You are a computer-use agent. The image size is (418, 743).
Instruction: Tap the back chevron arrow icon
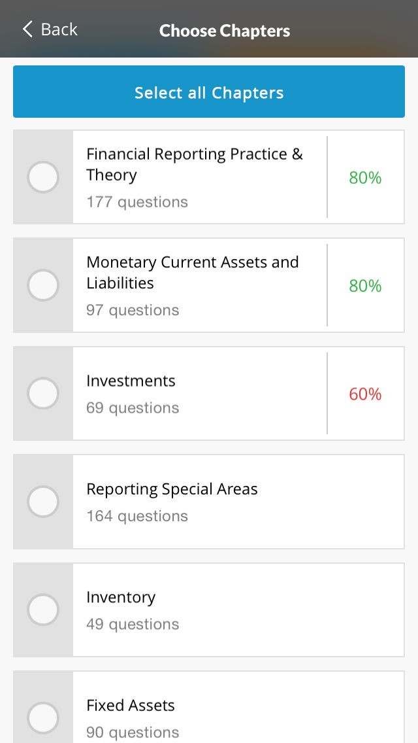(x=27, y=29)
